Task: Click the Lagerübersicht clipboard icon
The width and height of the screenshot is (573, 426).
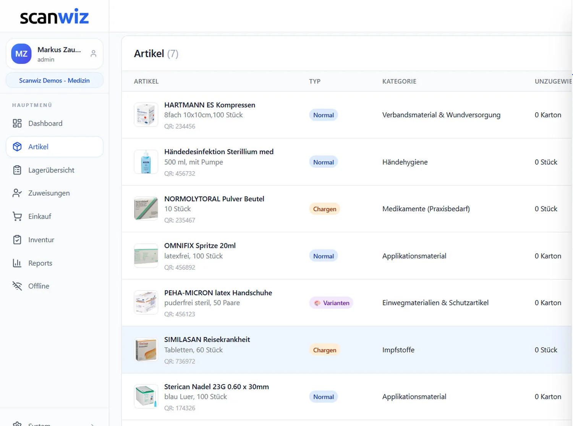Action: point(17,170)
